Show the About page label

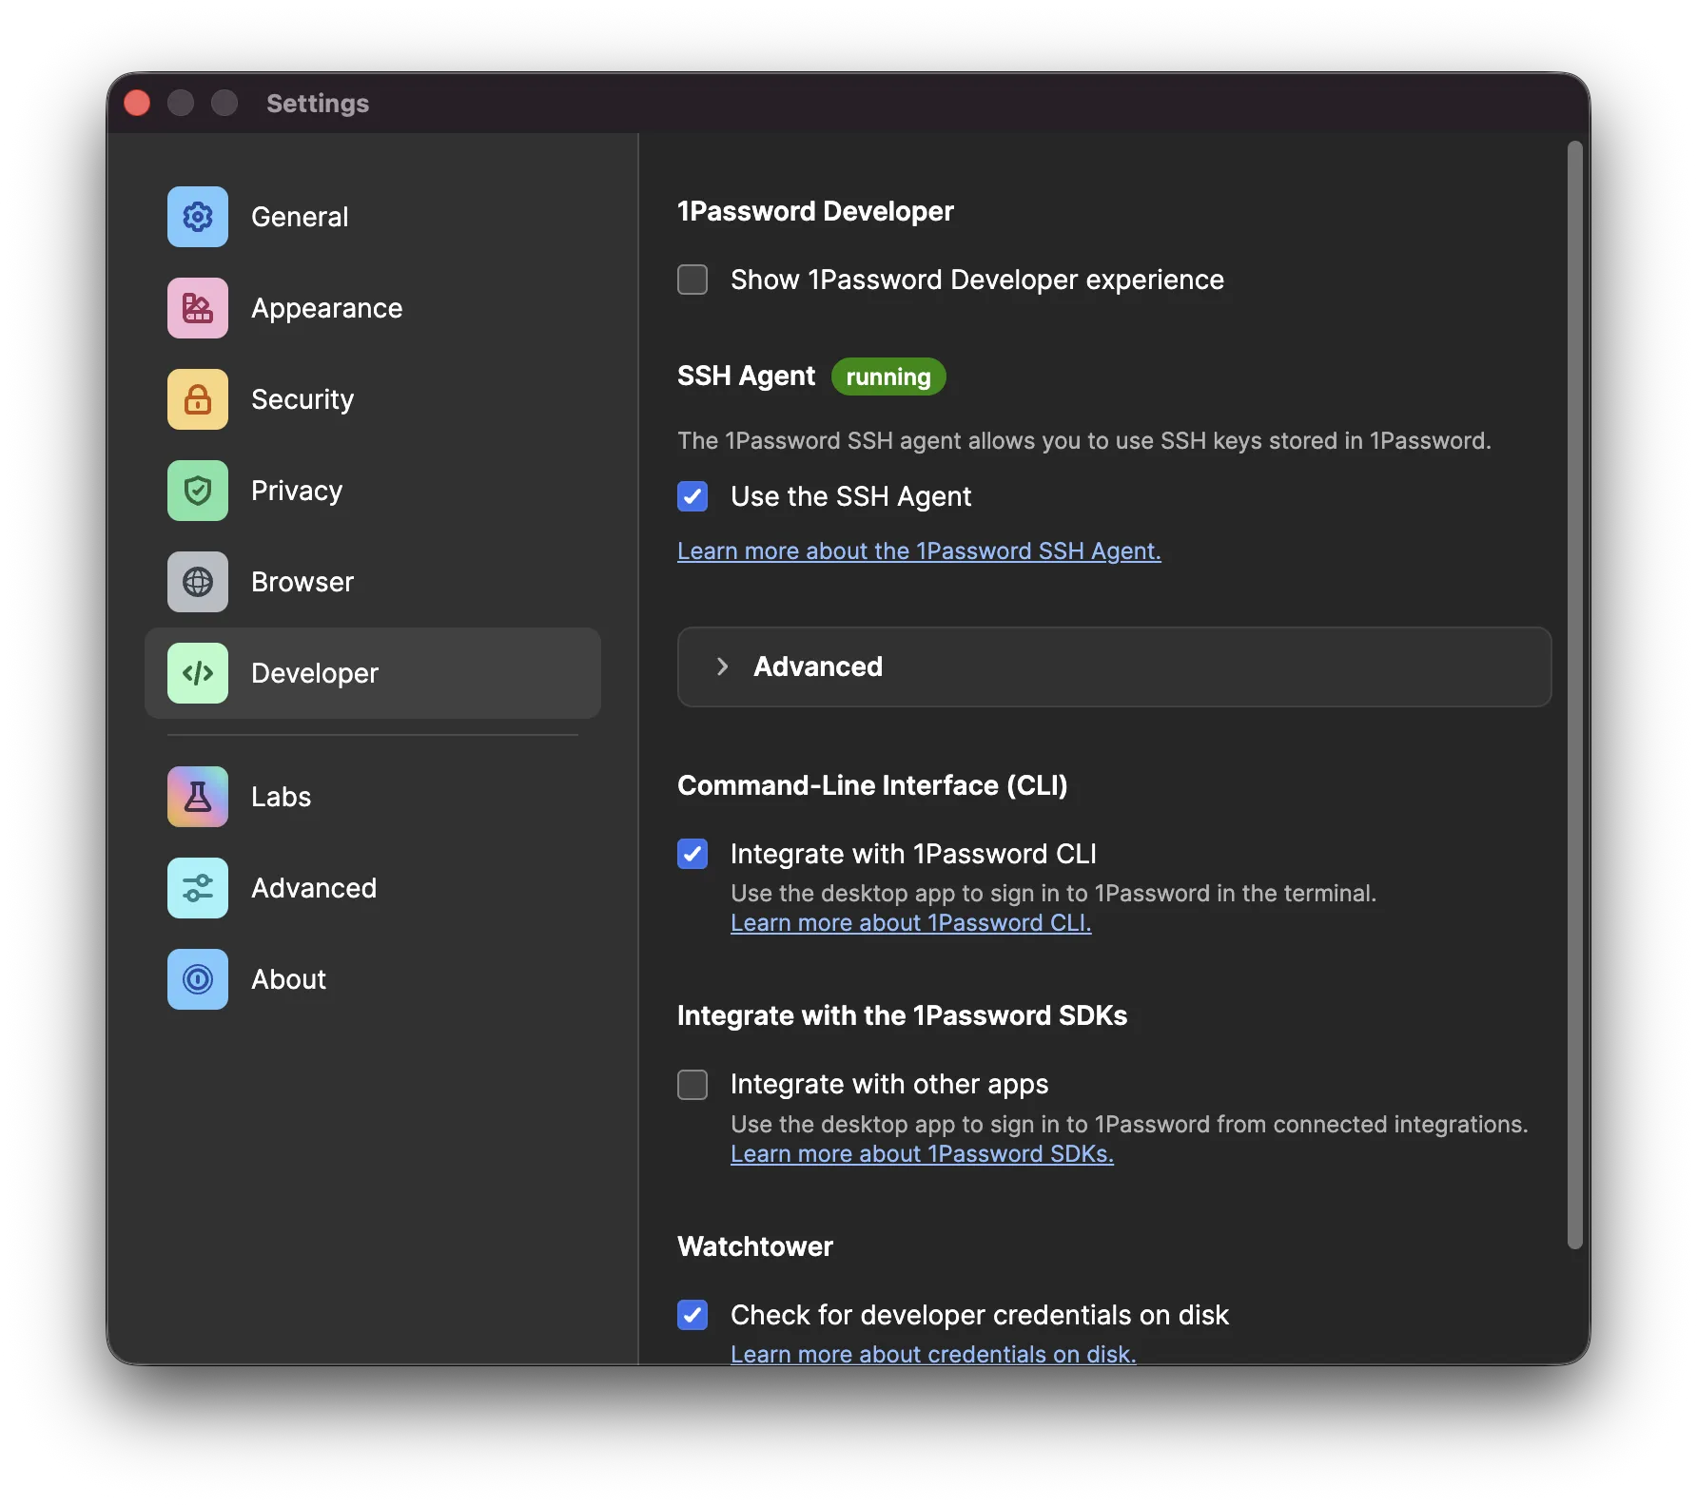(x=288, y=979)
